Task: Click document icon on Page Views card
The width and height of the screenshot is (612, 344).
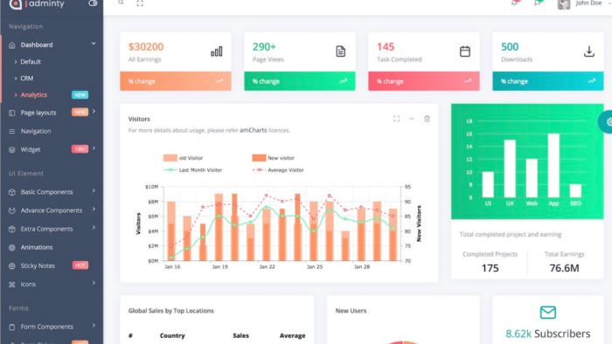Action: pyautogui.click(x=340, y=52)
